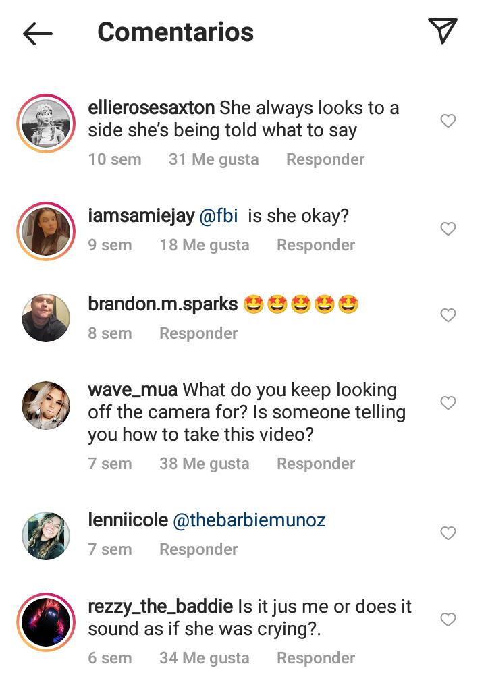Like ellierosesaxton's comment with the heart

(x=448, y=121)
